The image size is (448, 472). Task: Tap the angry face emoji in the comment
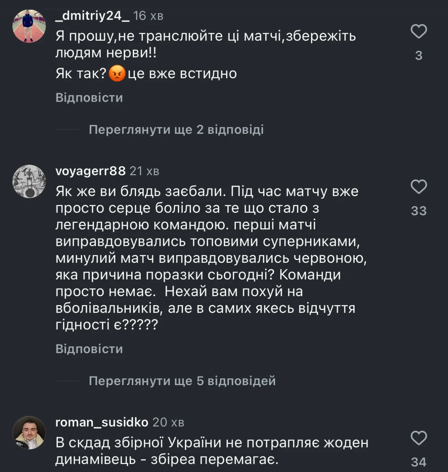[x=117, y=74]
